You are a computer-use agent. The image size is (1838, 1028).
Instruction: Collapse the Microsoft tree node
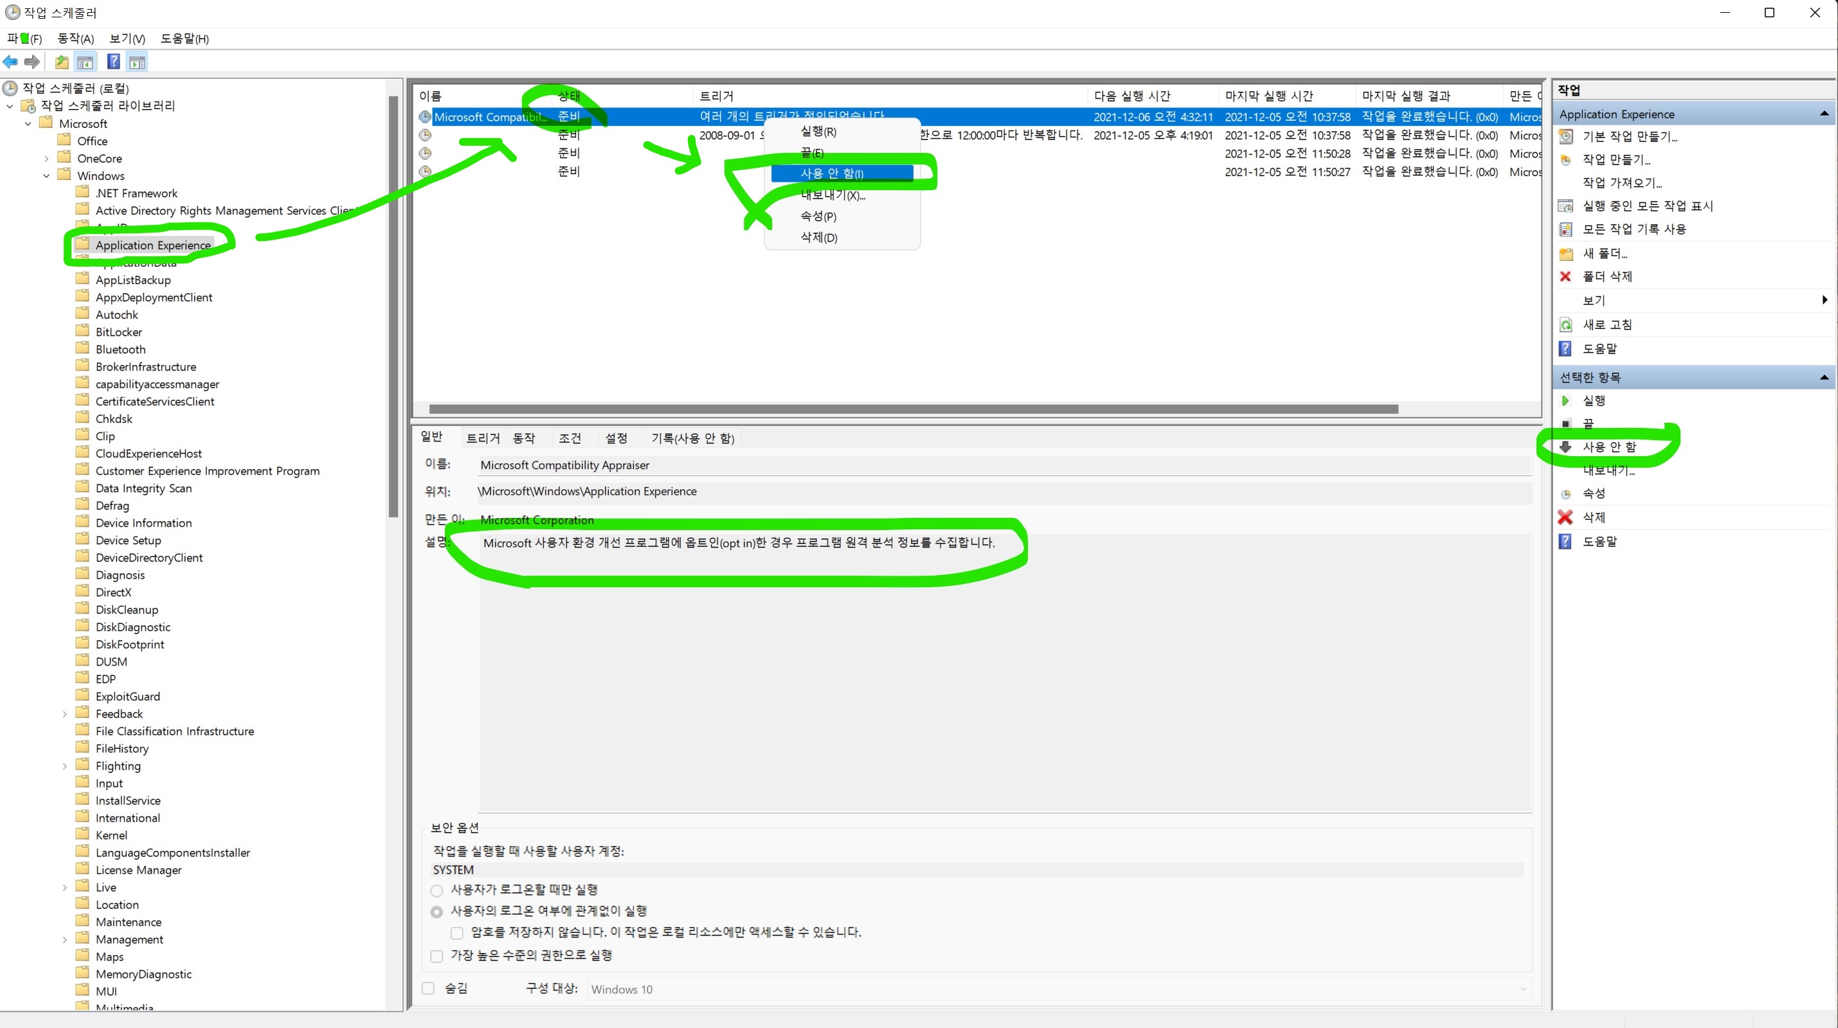[x=28, y=124]
